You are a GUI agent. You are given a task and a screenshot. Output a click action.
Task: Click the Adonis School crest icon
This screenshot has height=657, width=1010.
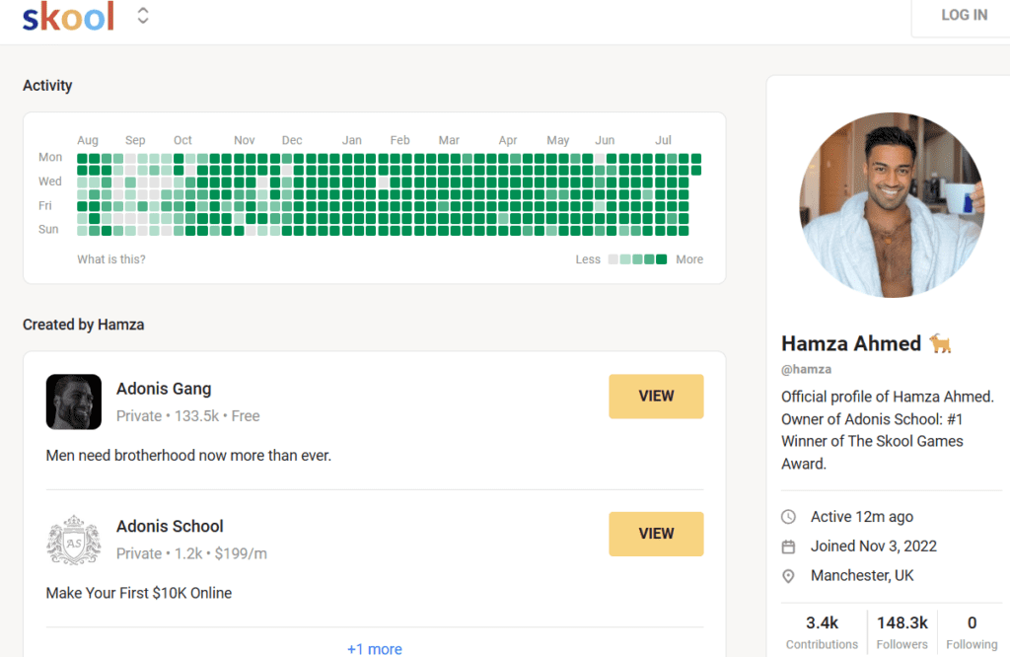[74, 540]
